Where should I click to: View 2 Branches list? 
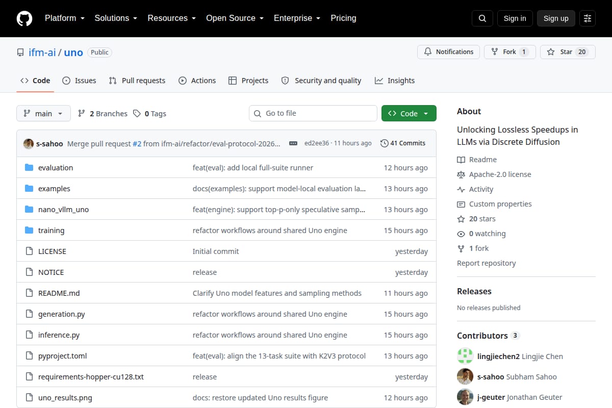(x=103, y=114)
